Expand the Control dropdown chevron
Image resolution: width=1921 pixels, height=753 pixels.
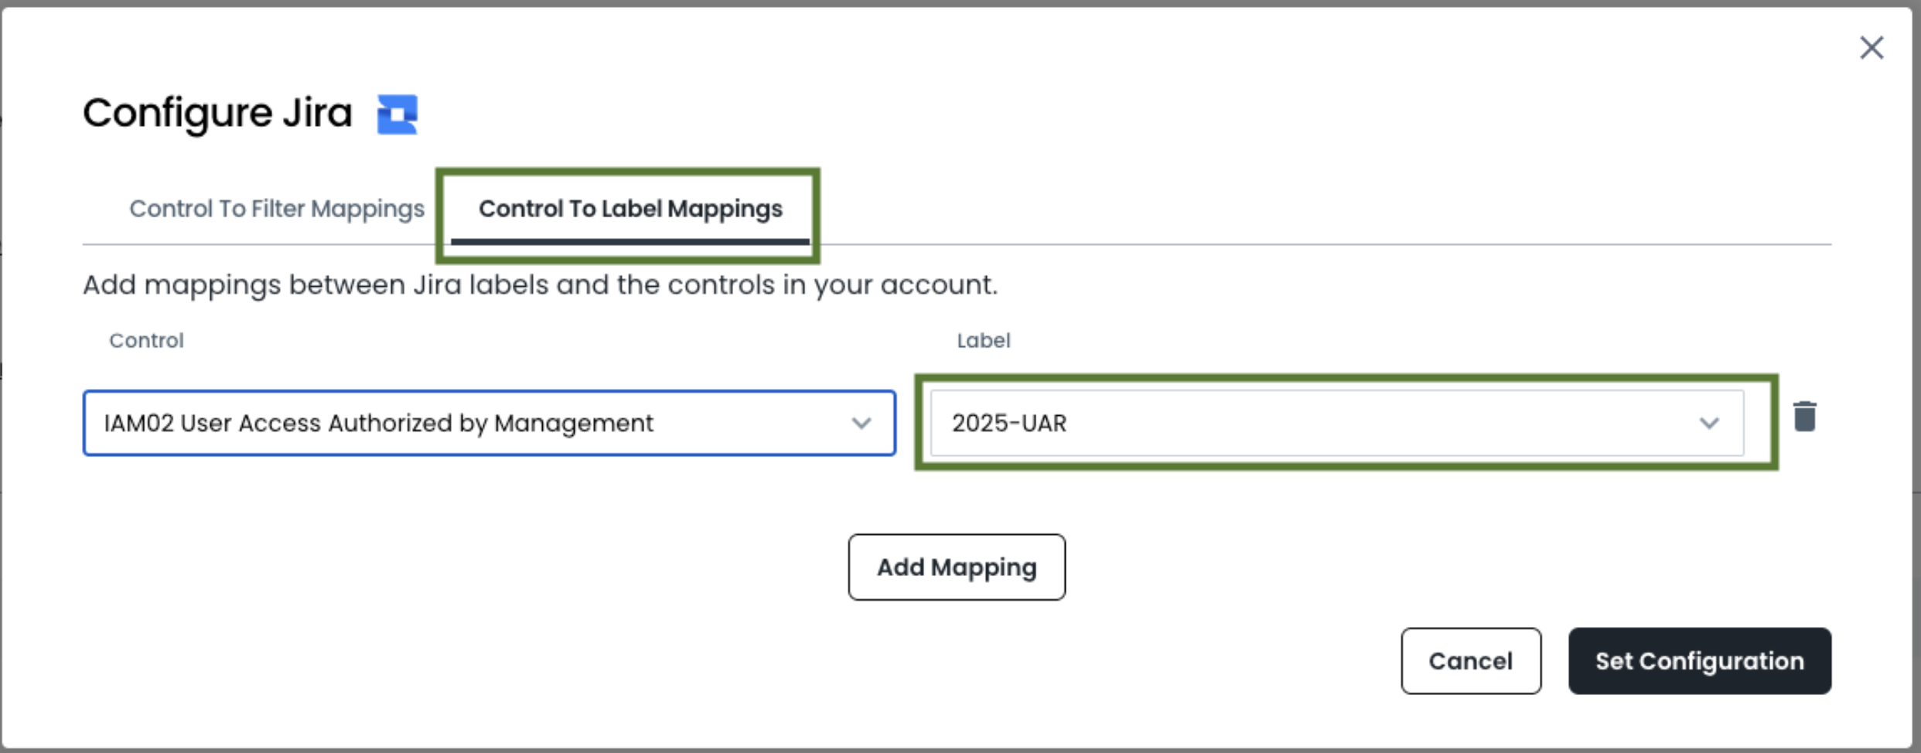coord(862,424)
